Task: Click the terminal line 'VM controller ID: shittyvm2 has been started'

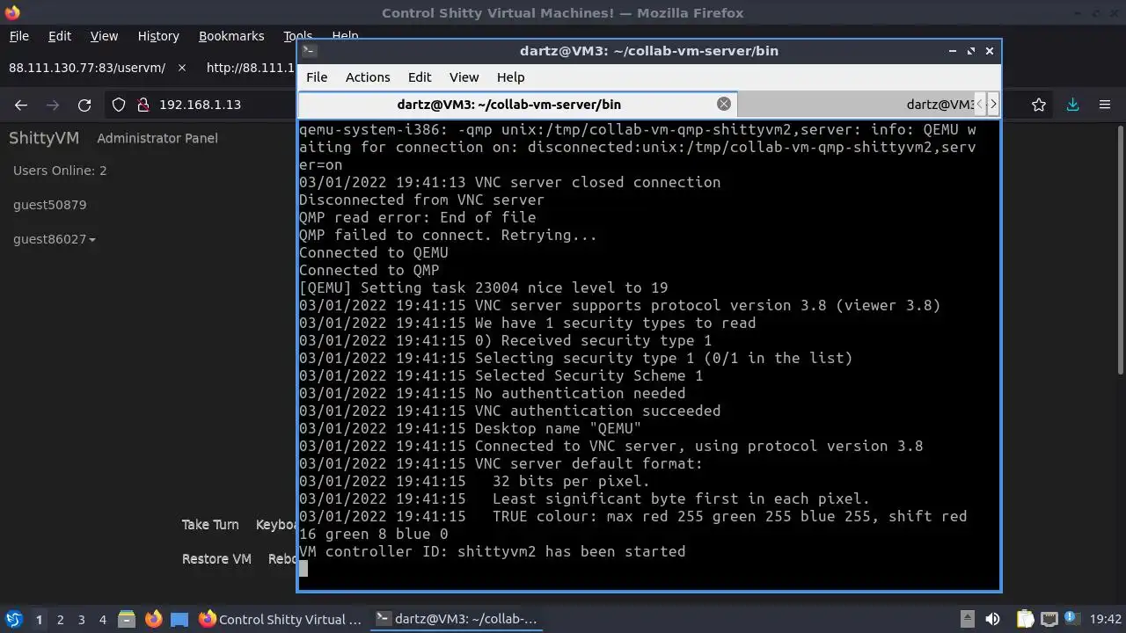Action: point(492,552)
